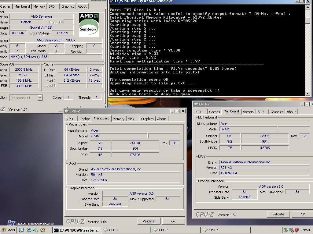Screen dimensions: 313x234
Task: Click the '16-way' Level 2 associativity value
Action: click(x=95, y=80)
